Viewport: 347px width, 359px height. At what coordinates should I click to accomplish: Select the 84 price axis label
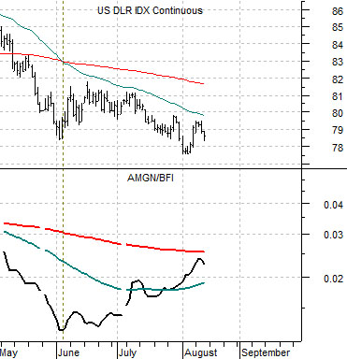(338, 45)
